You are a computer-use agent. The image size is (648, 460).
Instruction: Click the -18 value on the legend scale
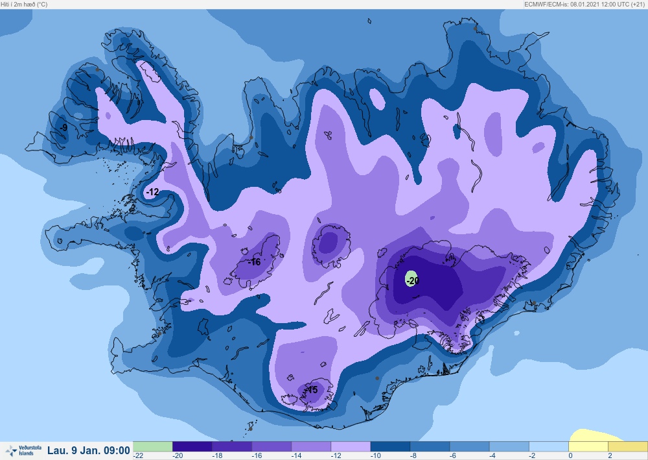(217, 456)
